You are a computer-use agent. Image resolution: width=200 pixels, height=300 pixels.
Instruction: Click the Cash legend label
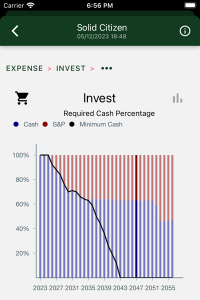tap(31, 124)
